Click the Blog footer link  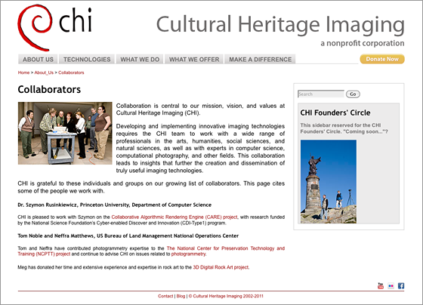point(181,296)
